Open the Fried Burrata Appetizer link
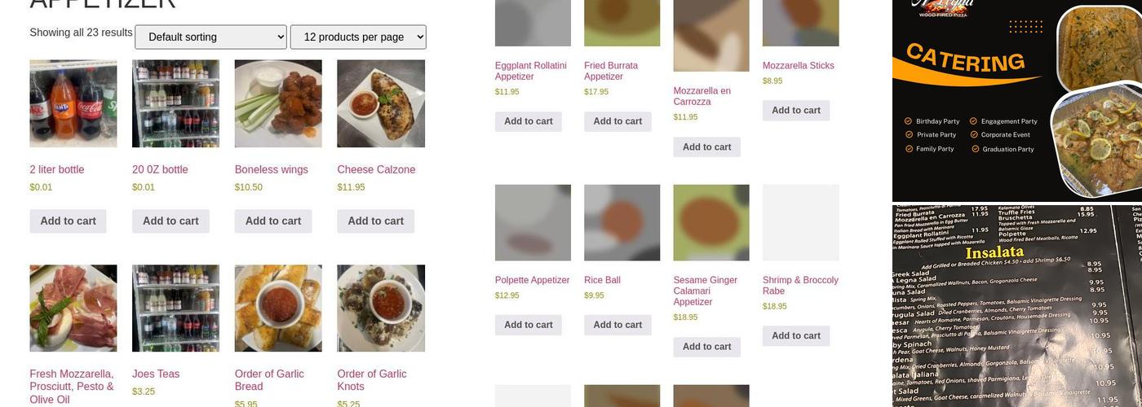Screen dimensions: 1142x407 coord(611,71)
